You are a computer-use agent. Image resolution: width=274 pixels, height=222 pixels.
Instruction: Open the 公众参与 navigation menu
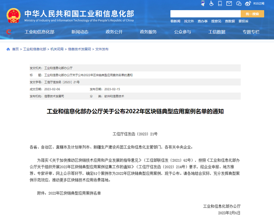(x=182, y=32)
